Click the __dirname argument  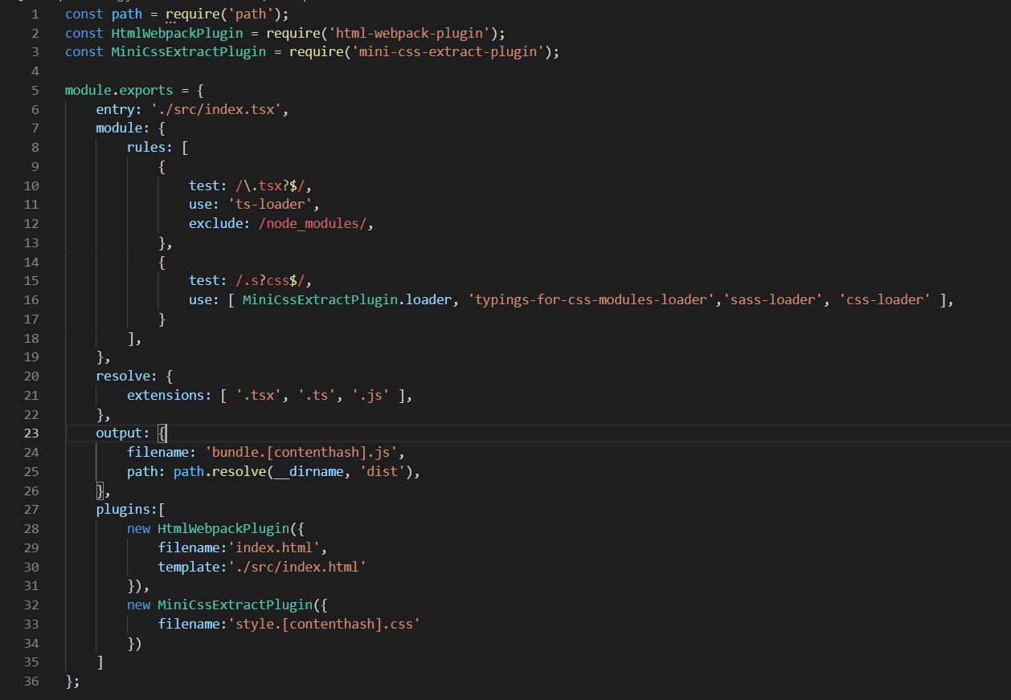(309, 471)
